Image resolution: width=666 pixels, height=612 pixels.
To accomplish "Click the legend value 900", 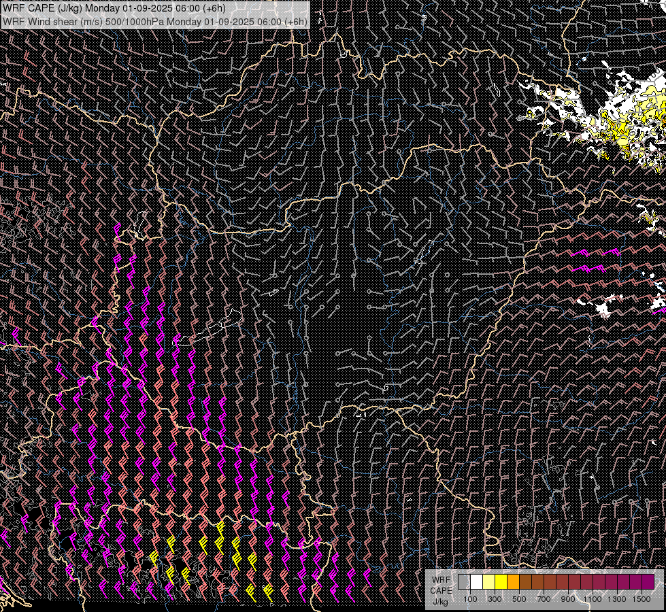I will [x=568, y=599].
